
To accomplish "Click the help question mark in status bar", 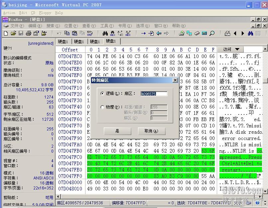I will tap(257, 203).
